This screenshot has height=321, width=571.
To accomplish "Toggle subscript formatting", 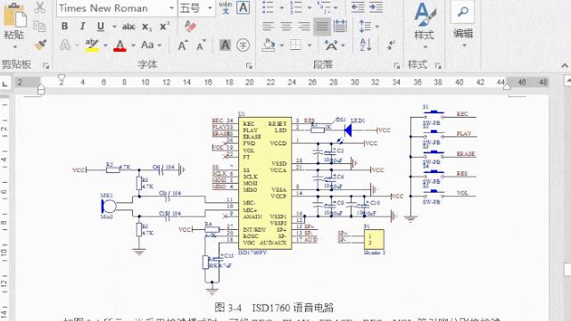I will click(x=146, y=27).
